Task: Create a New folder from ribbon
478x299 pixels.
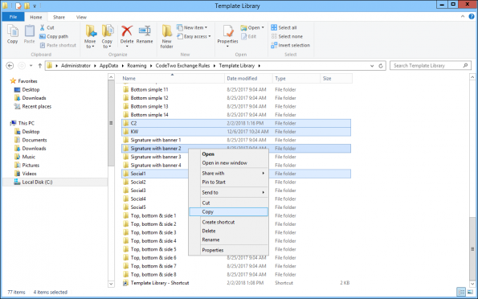Action: pyautogui.click(x=167, y=37)
